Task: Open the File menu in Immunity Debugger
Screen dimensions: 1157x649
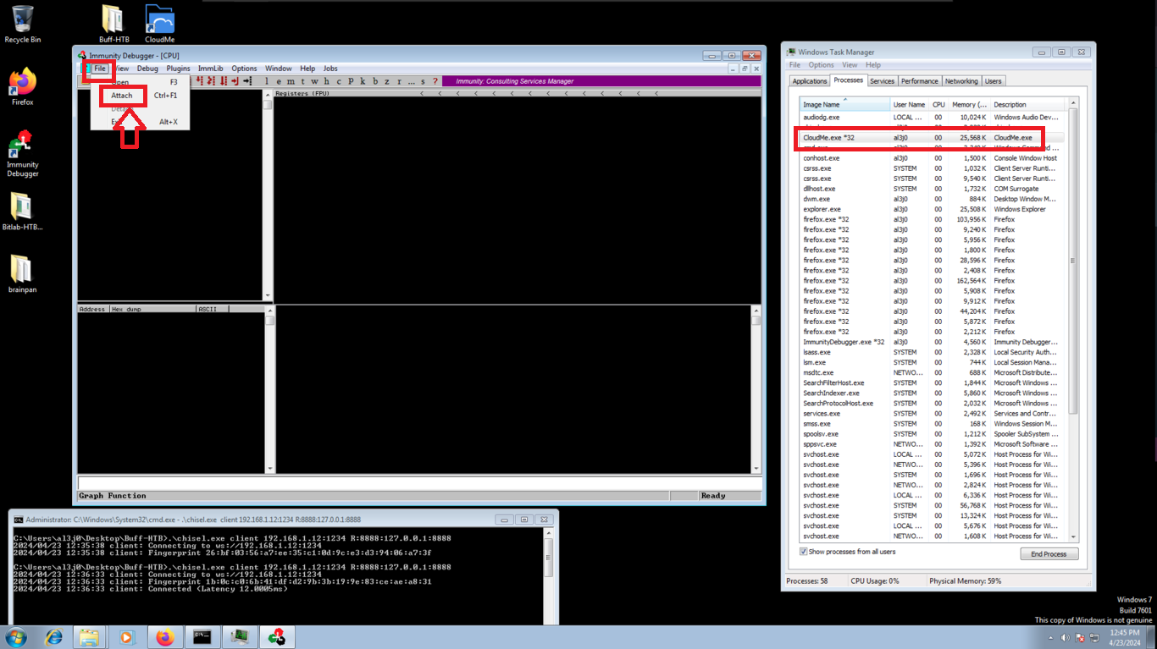Action: coord(99,69)
